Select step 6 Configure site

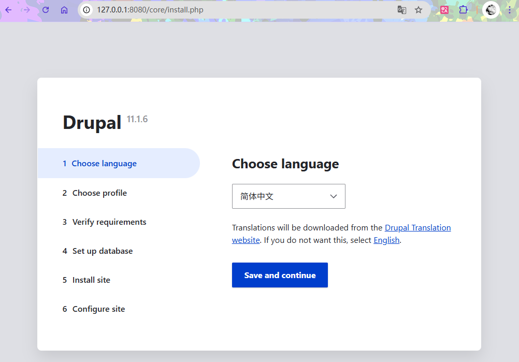click(94, 309)
